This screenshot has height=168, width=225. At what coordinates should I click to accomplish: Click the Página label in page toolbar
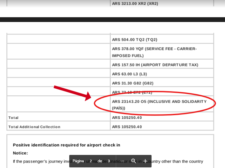[x=78, y=161]
